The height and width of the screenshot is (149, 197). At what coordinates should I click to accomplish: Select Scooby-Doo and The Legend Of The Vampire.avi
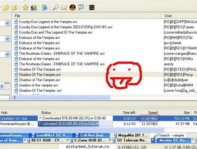[56, 32]
